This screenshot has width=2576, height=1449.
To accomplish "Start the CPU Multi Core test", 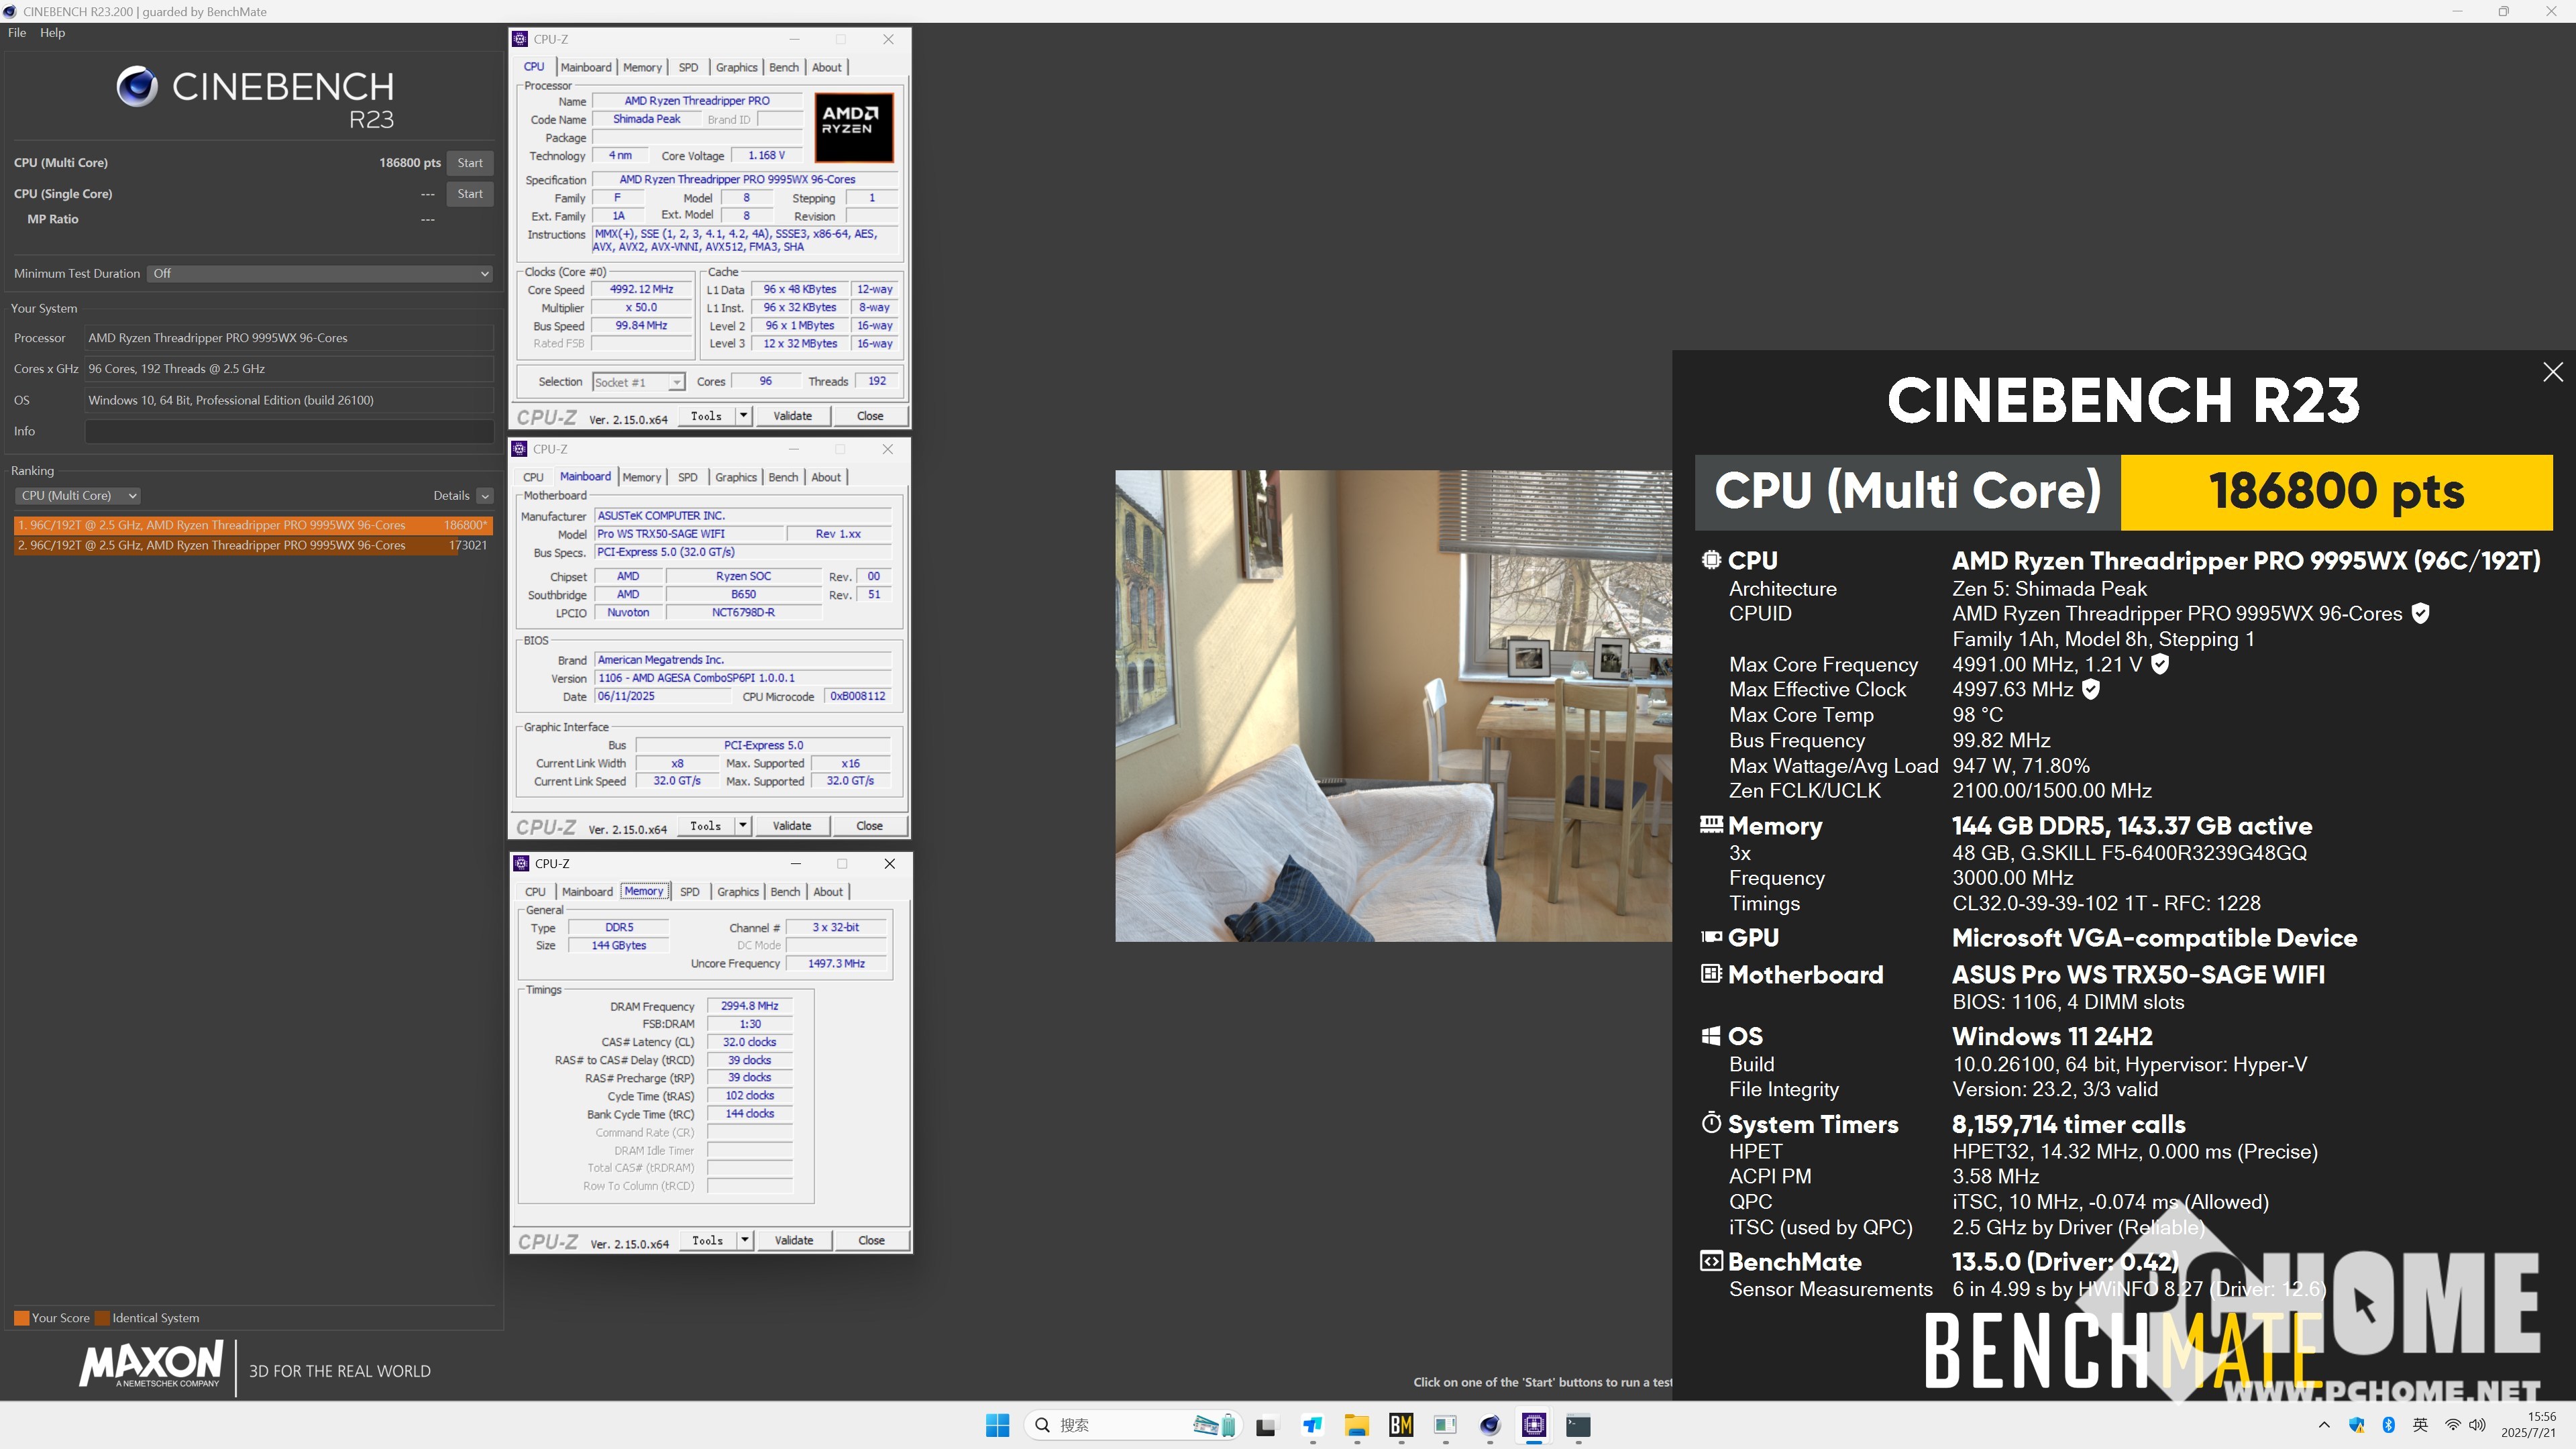I will click(x=469, y=162).
